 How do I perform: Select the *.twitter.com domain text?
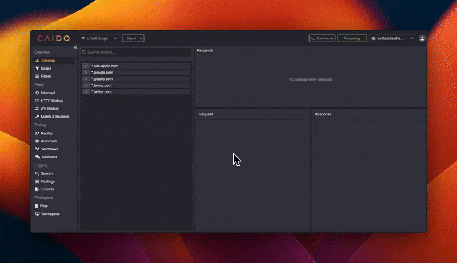point(102,92)
